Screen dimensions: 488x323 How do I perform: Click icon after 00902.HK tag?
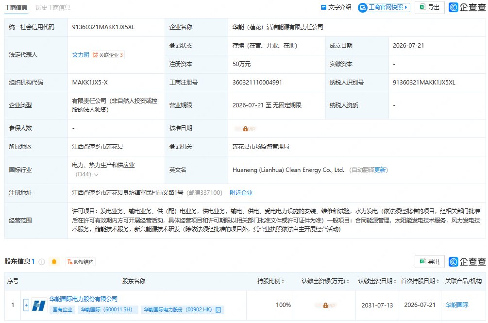(x=219, y=309)
